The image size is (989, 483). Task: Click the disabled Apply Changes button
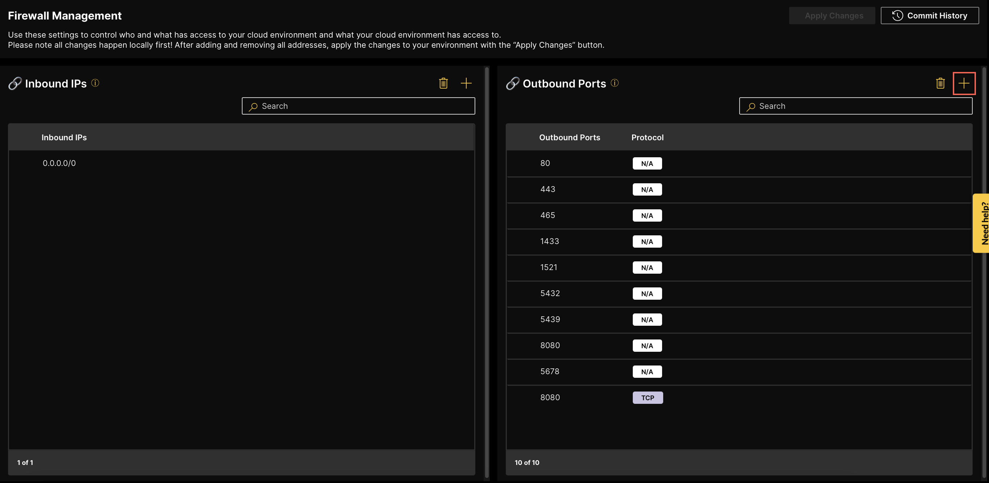pyautogui.click(x=832, y=15)
